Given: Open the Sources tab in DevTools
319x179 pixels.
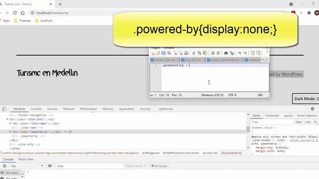Looking at the screenshot, I should 52,109.
